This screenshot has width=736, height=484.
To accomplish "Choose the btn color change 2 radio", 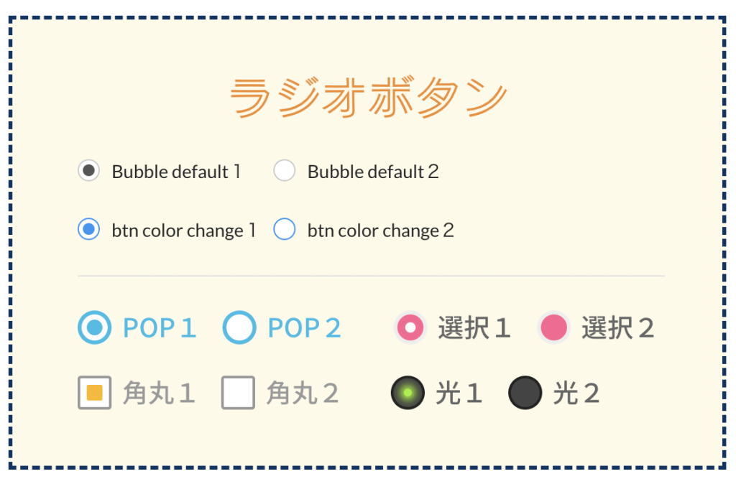I will point(285,229).
